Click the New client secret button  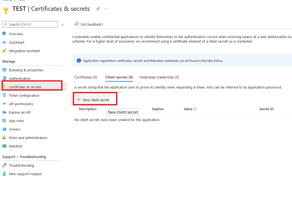(x=93, y=100)
